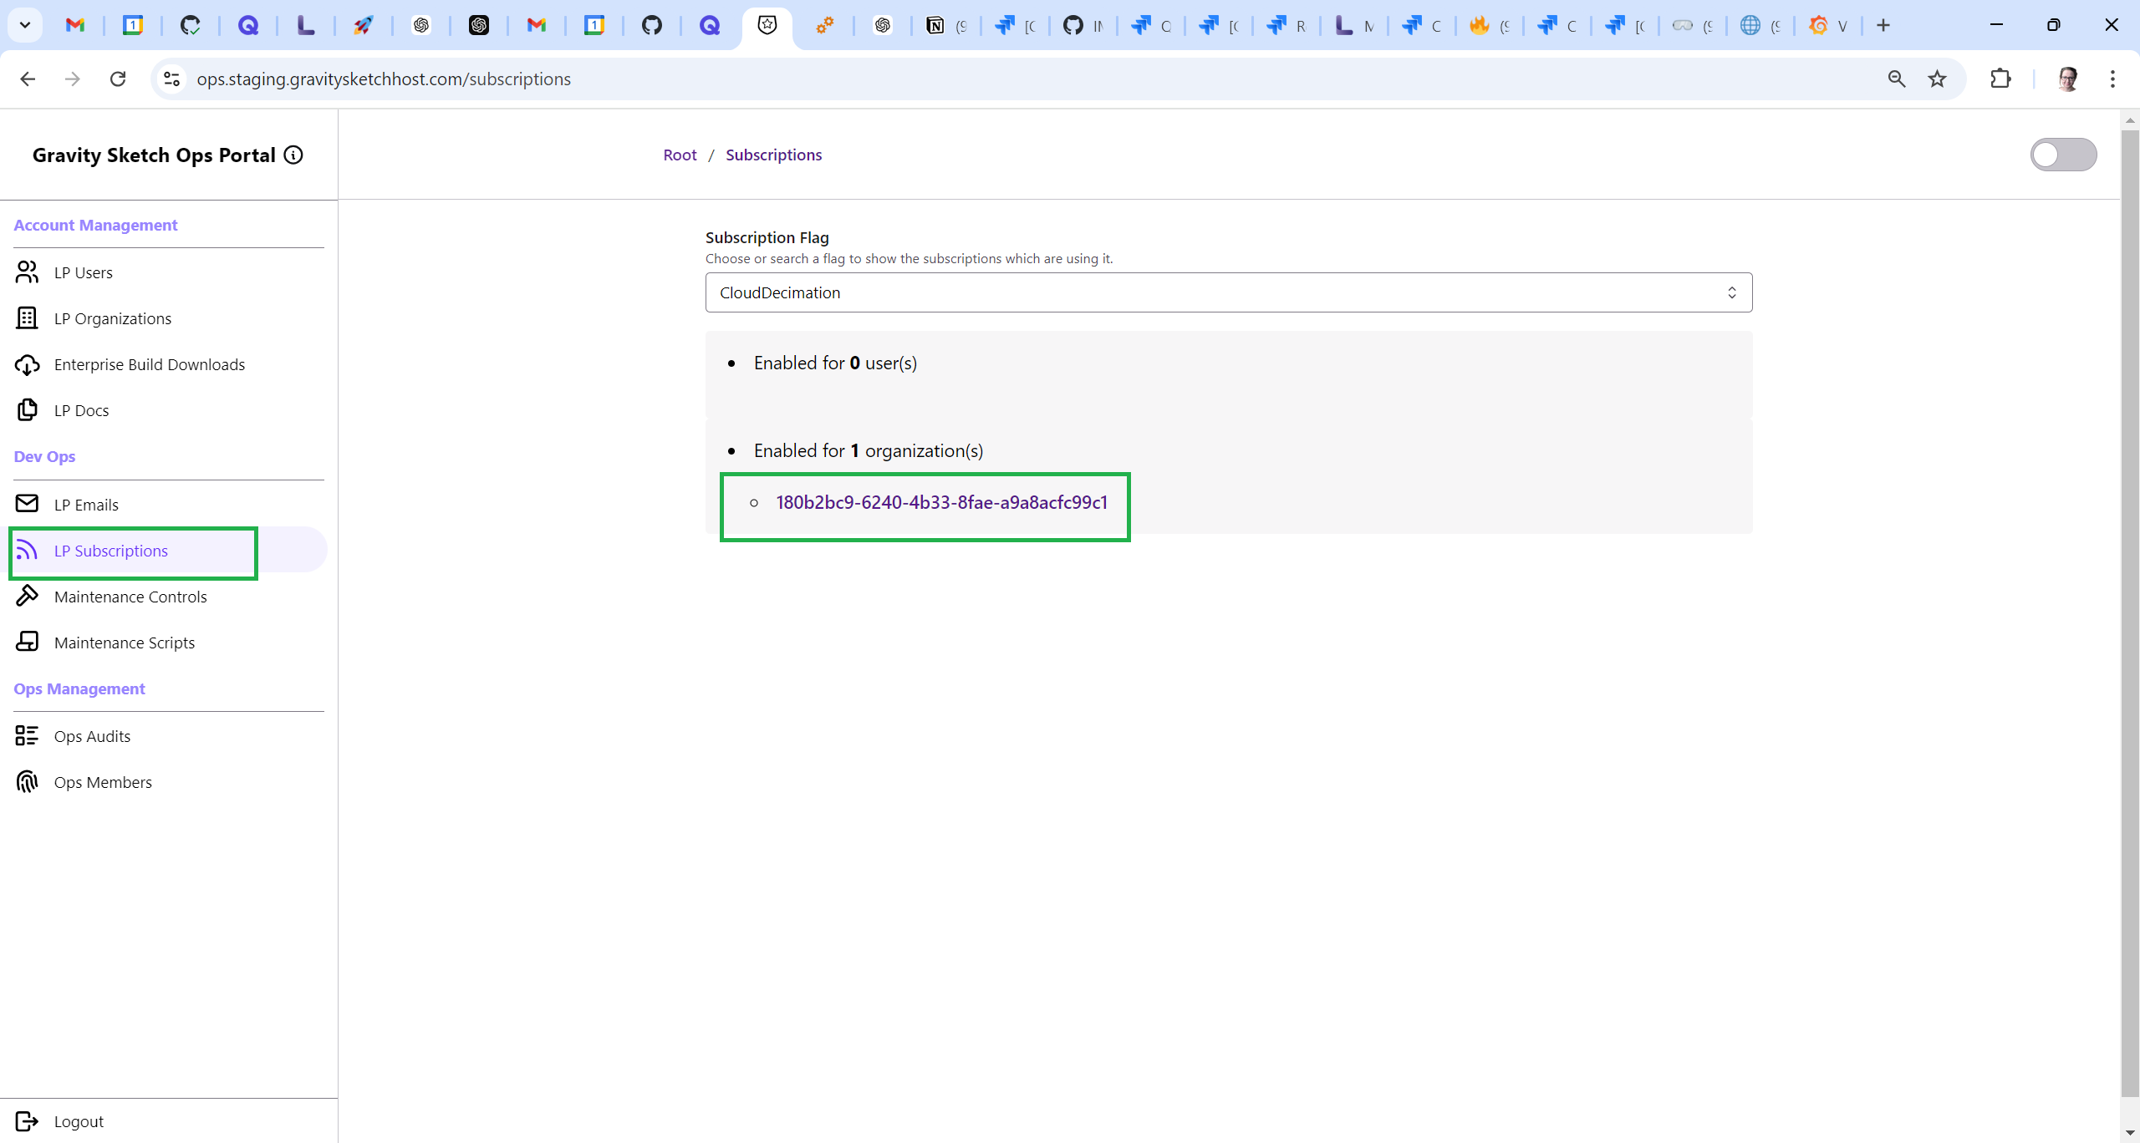Click the Ops Audits list icon
The width and height of the screenshot is (2140, 1143).
(x=27, y=735)
